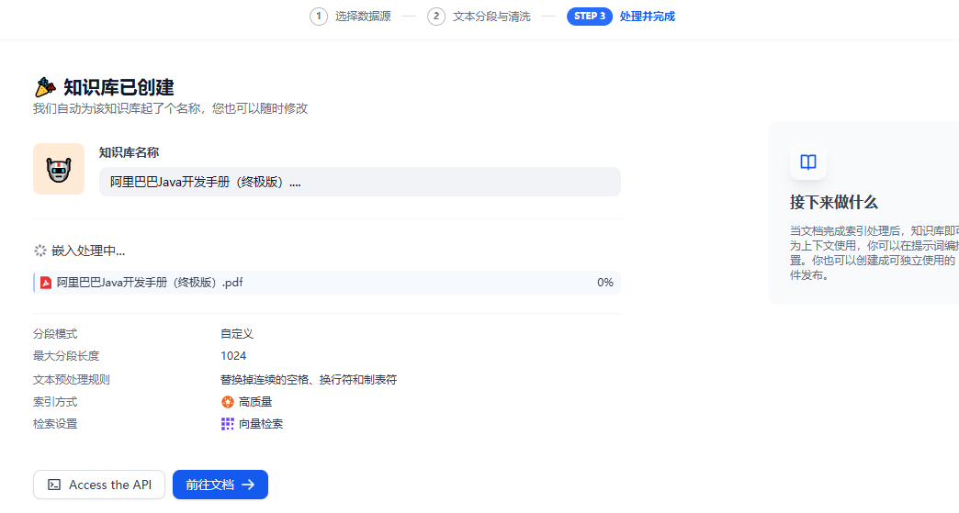
Task: Click the 向量检索 text
Action: (x=261, y=424)
